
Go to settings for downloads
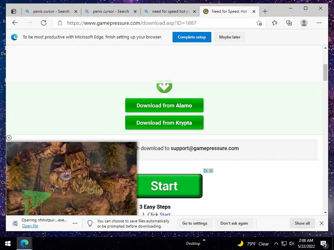(x=195, y=223)
